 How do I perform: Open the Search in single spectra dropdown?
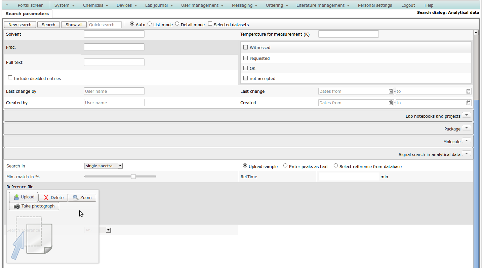pyautogui.click(x=104, y=166)
